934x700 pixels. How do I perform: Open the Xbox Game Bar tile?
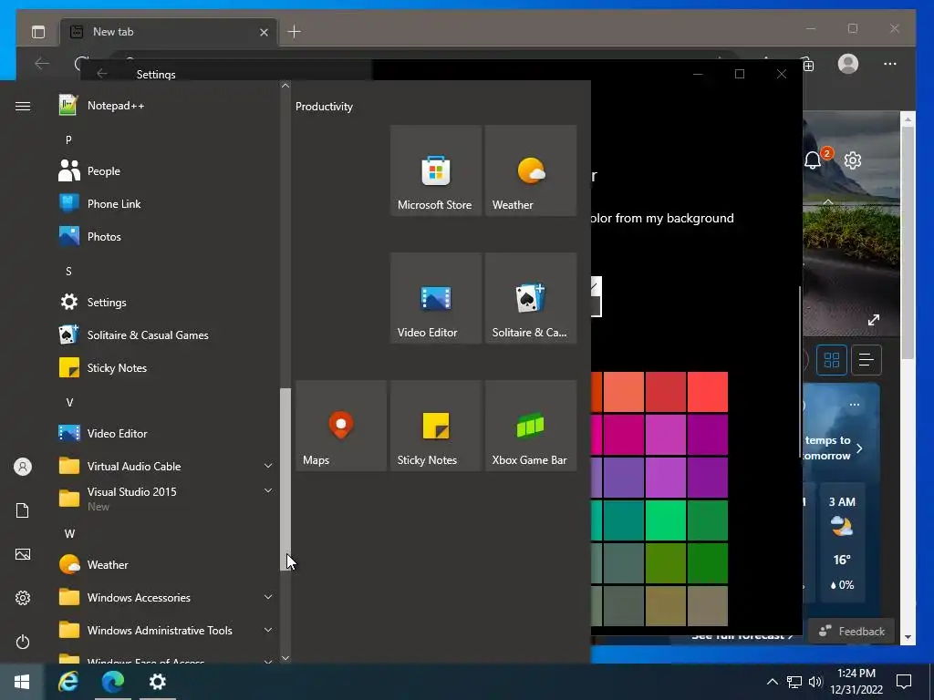tap(531, 426)
